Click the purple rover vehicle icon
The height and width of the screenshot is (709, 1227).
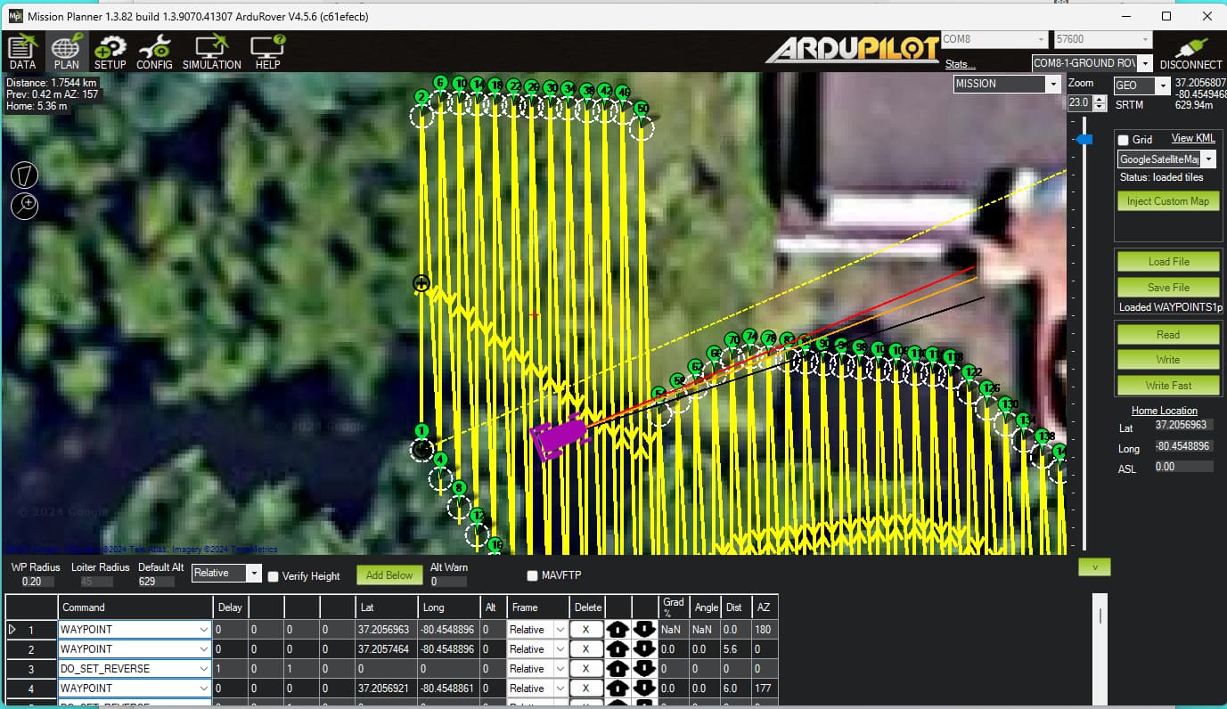pyautogui.click(x=560, y=437)
